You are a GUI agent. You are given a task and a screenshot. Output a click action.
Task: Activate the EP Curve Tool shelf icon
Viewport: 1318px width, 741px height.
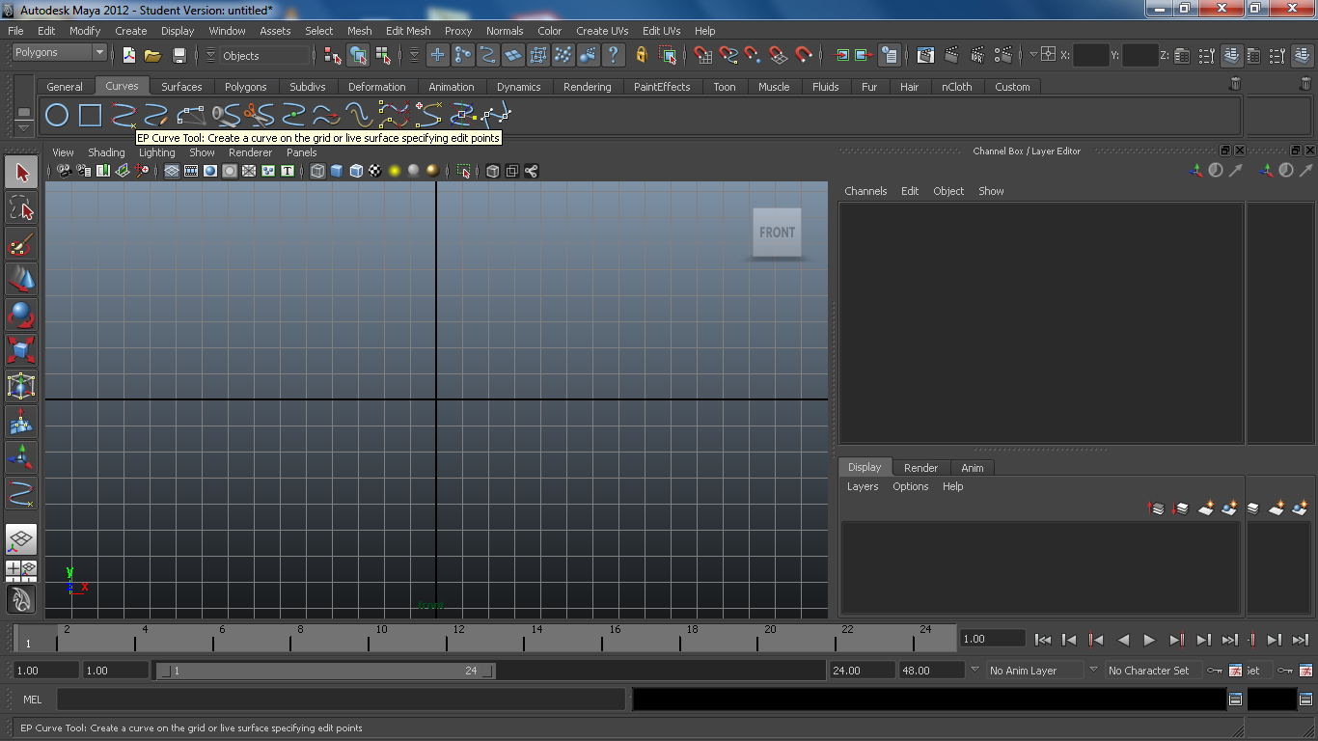124,116
